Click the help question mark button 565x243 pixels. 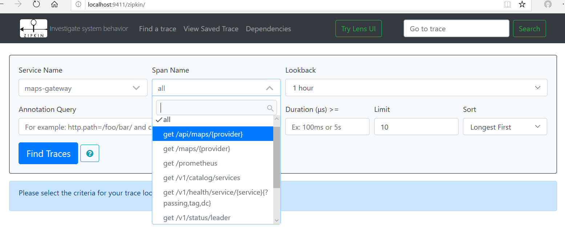(x=90, y=153)
